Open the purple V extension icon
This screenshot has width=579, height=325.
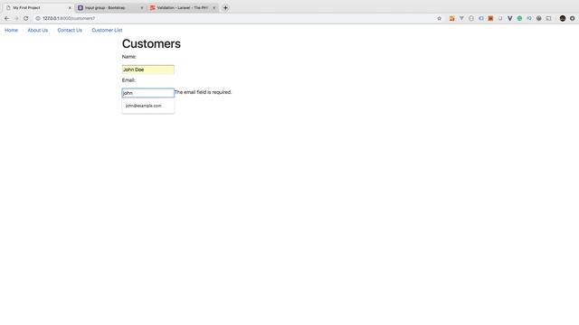[x=510, y=18]
